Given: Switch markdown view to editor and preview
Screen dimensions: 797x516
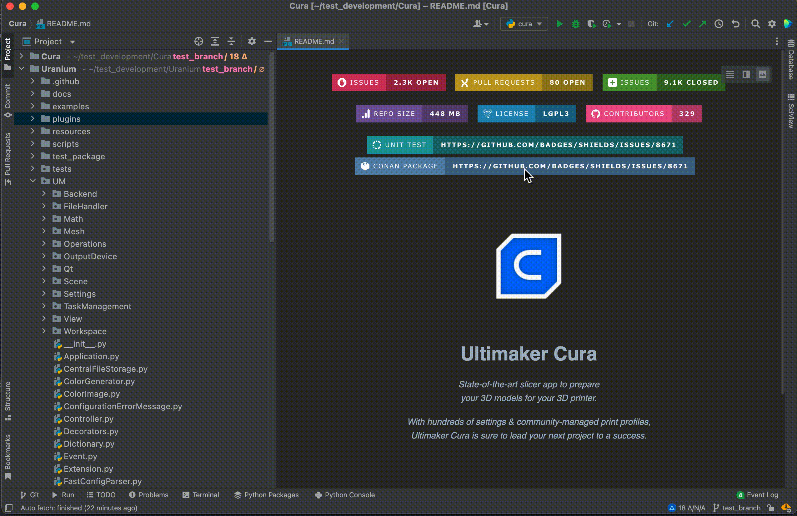Looking at the screenshot, I should pyautogui.click(x=746, y=74).
